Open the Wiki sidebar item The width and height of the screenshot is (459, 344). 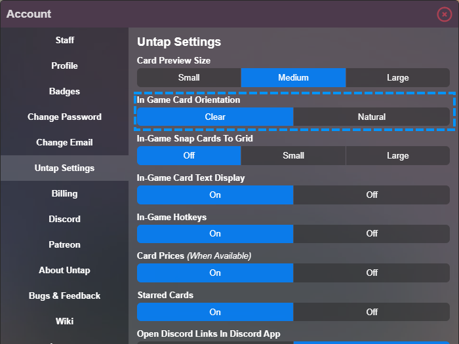pos(64,321)
